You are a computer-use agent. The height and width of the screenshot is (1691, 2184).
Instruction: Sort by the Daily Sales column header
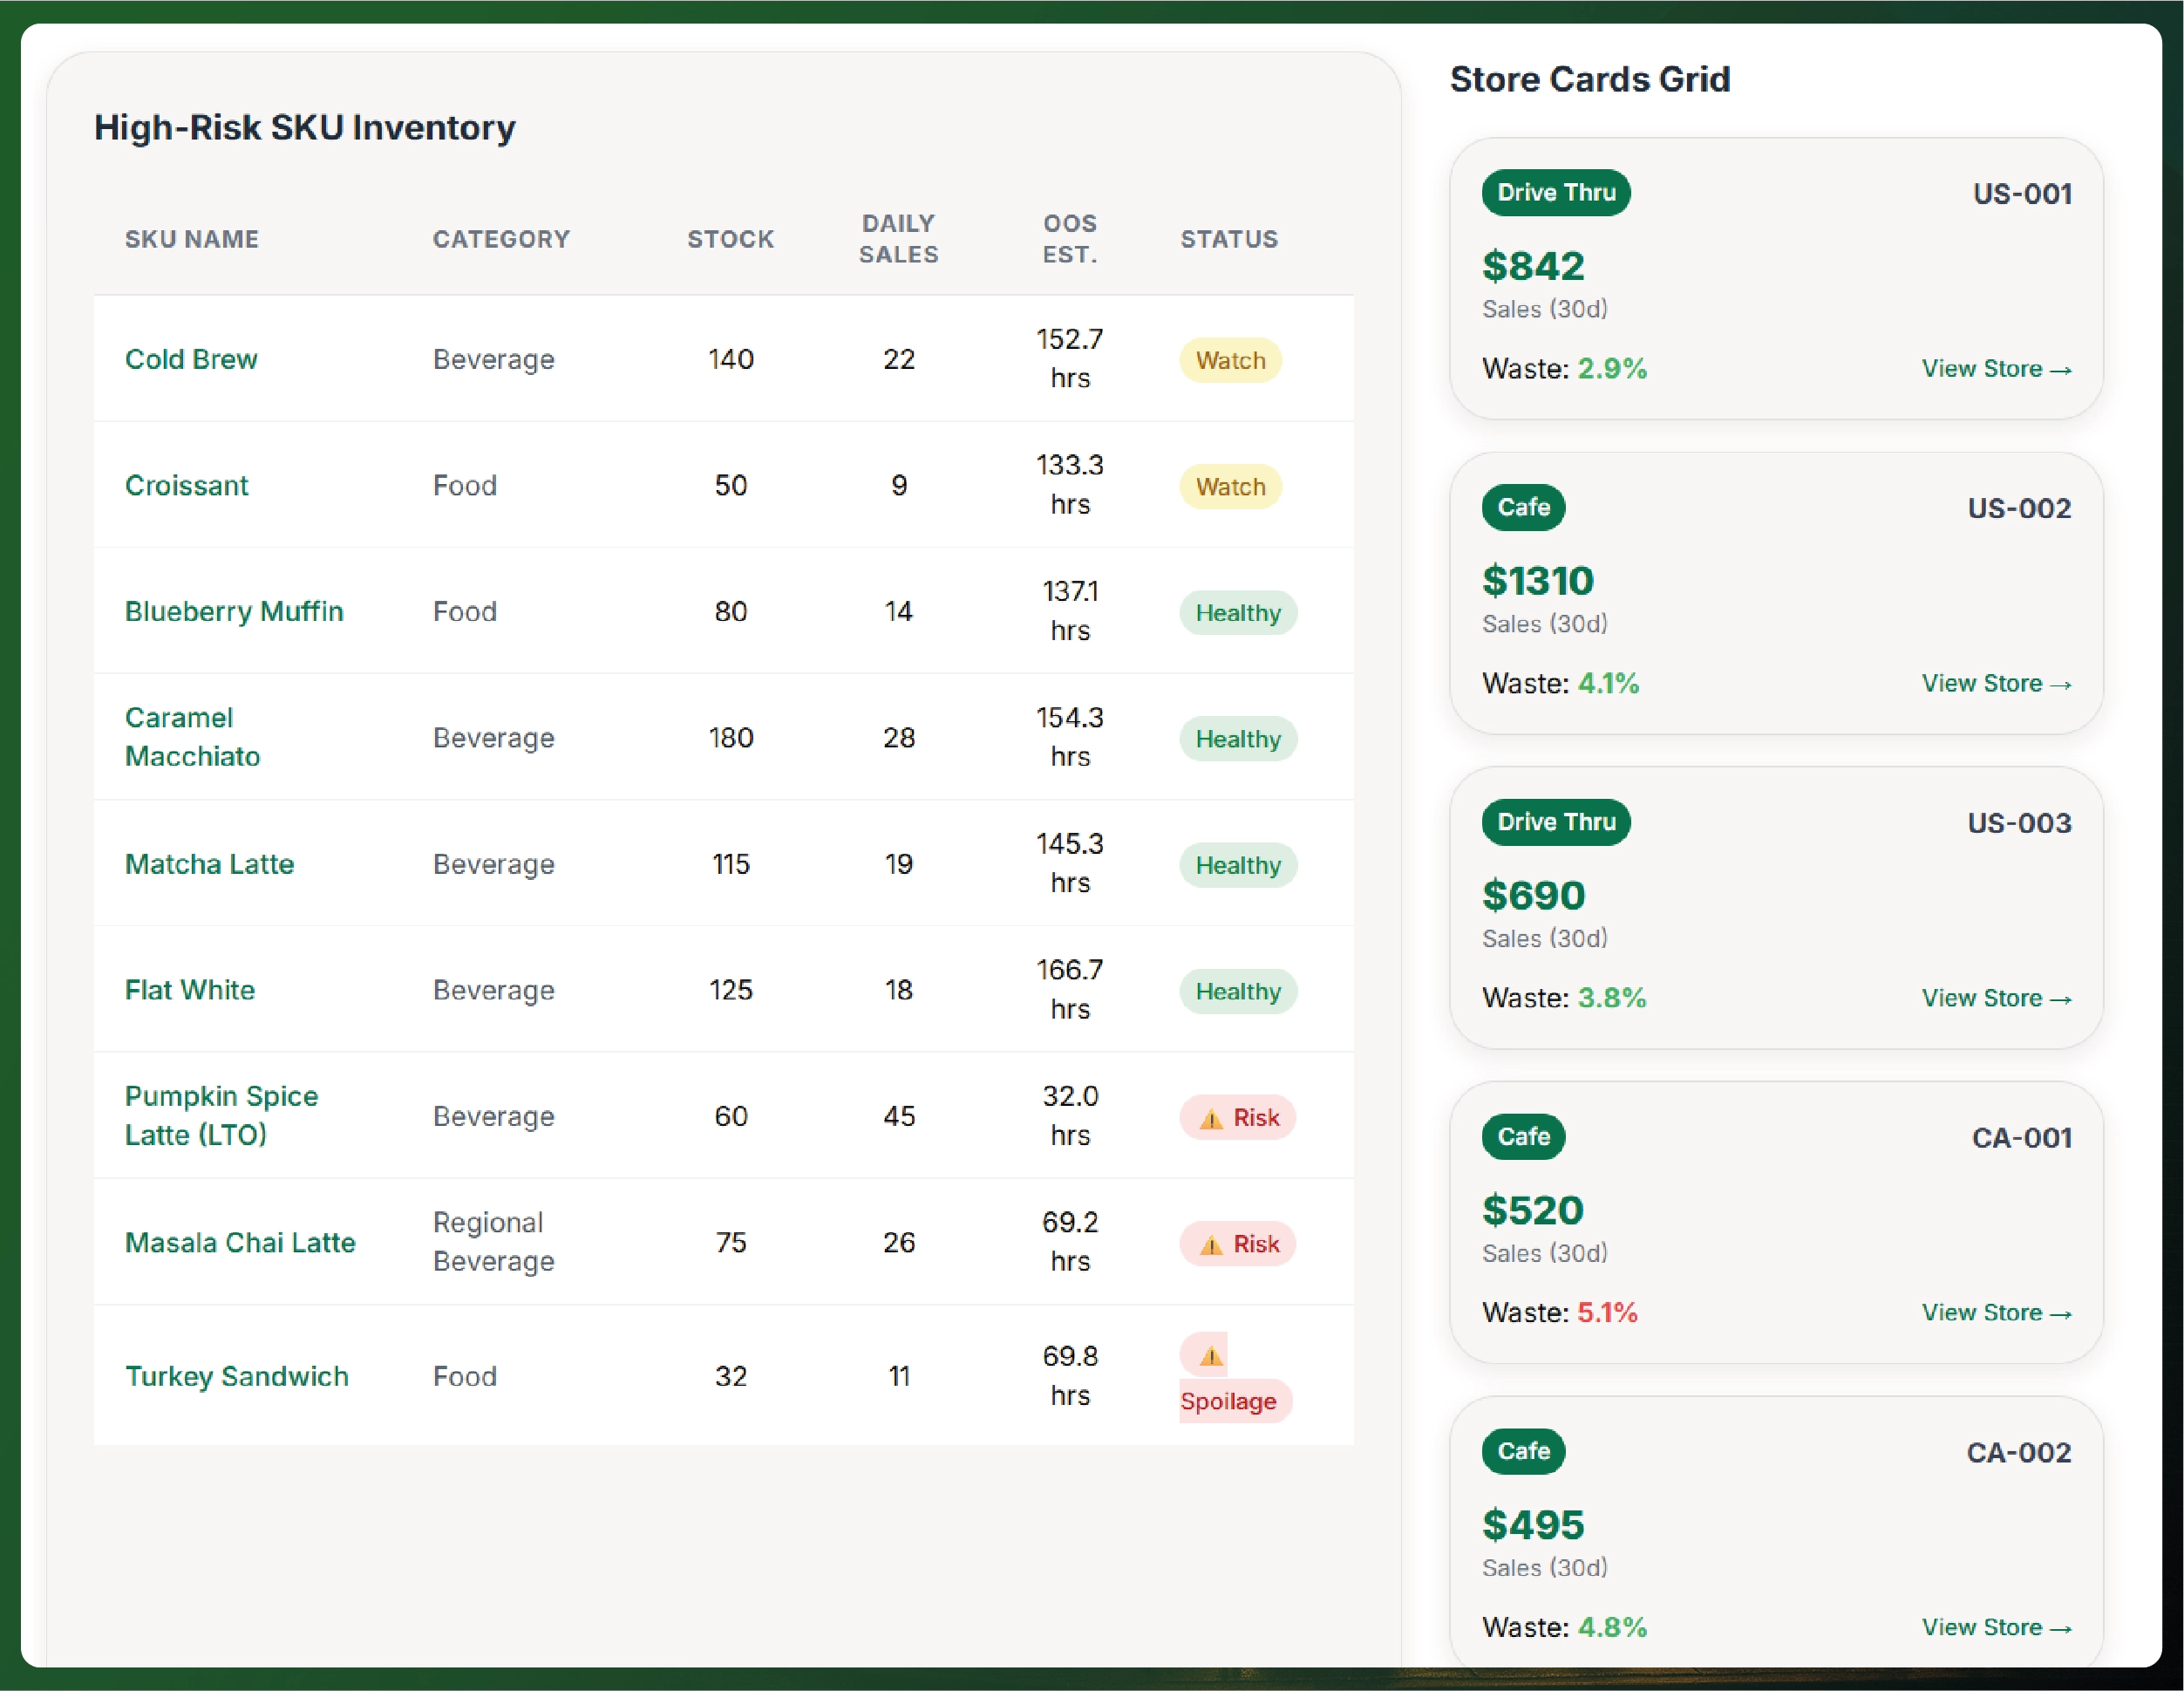click(898, 239)
